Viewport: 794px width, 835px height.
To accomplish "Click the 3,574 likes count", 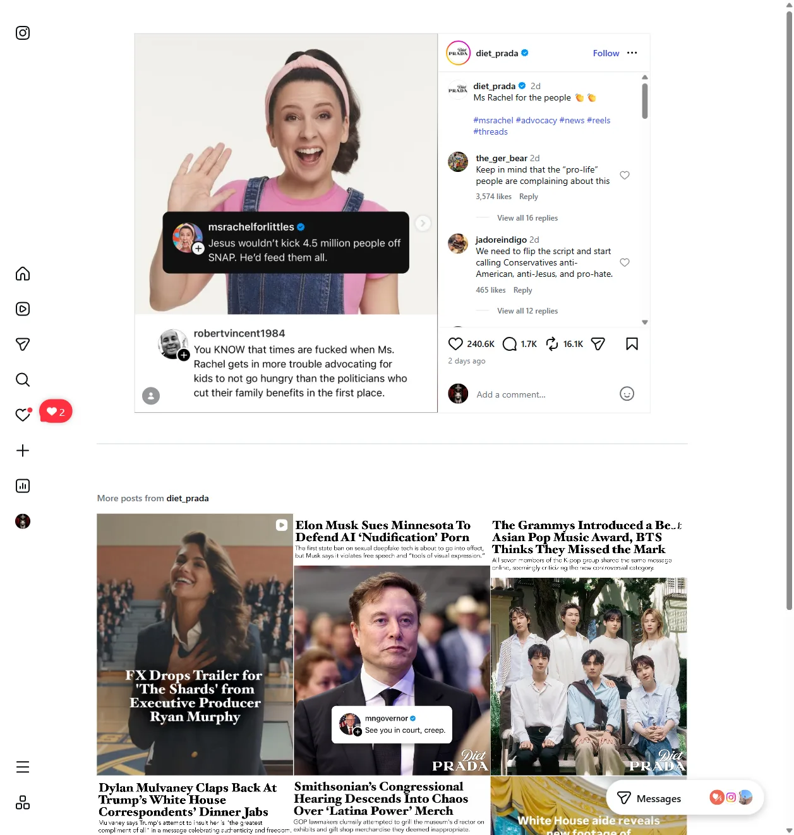I will click(x=493, y=197).
